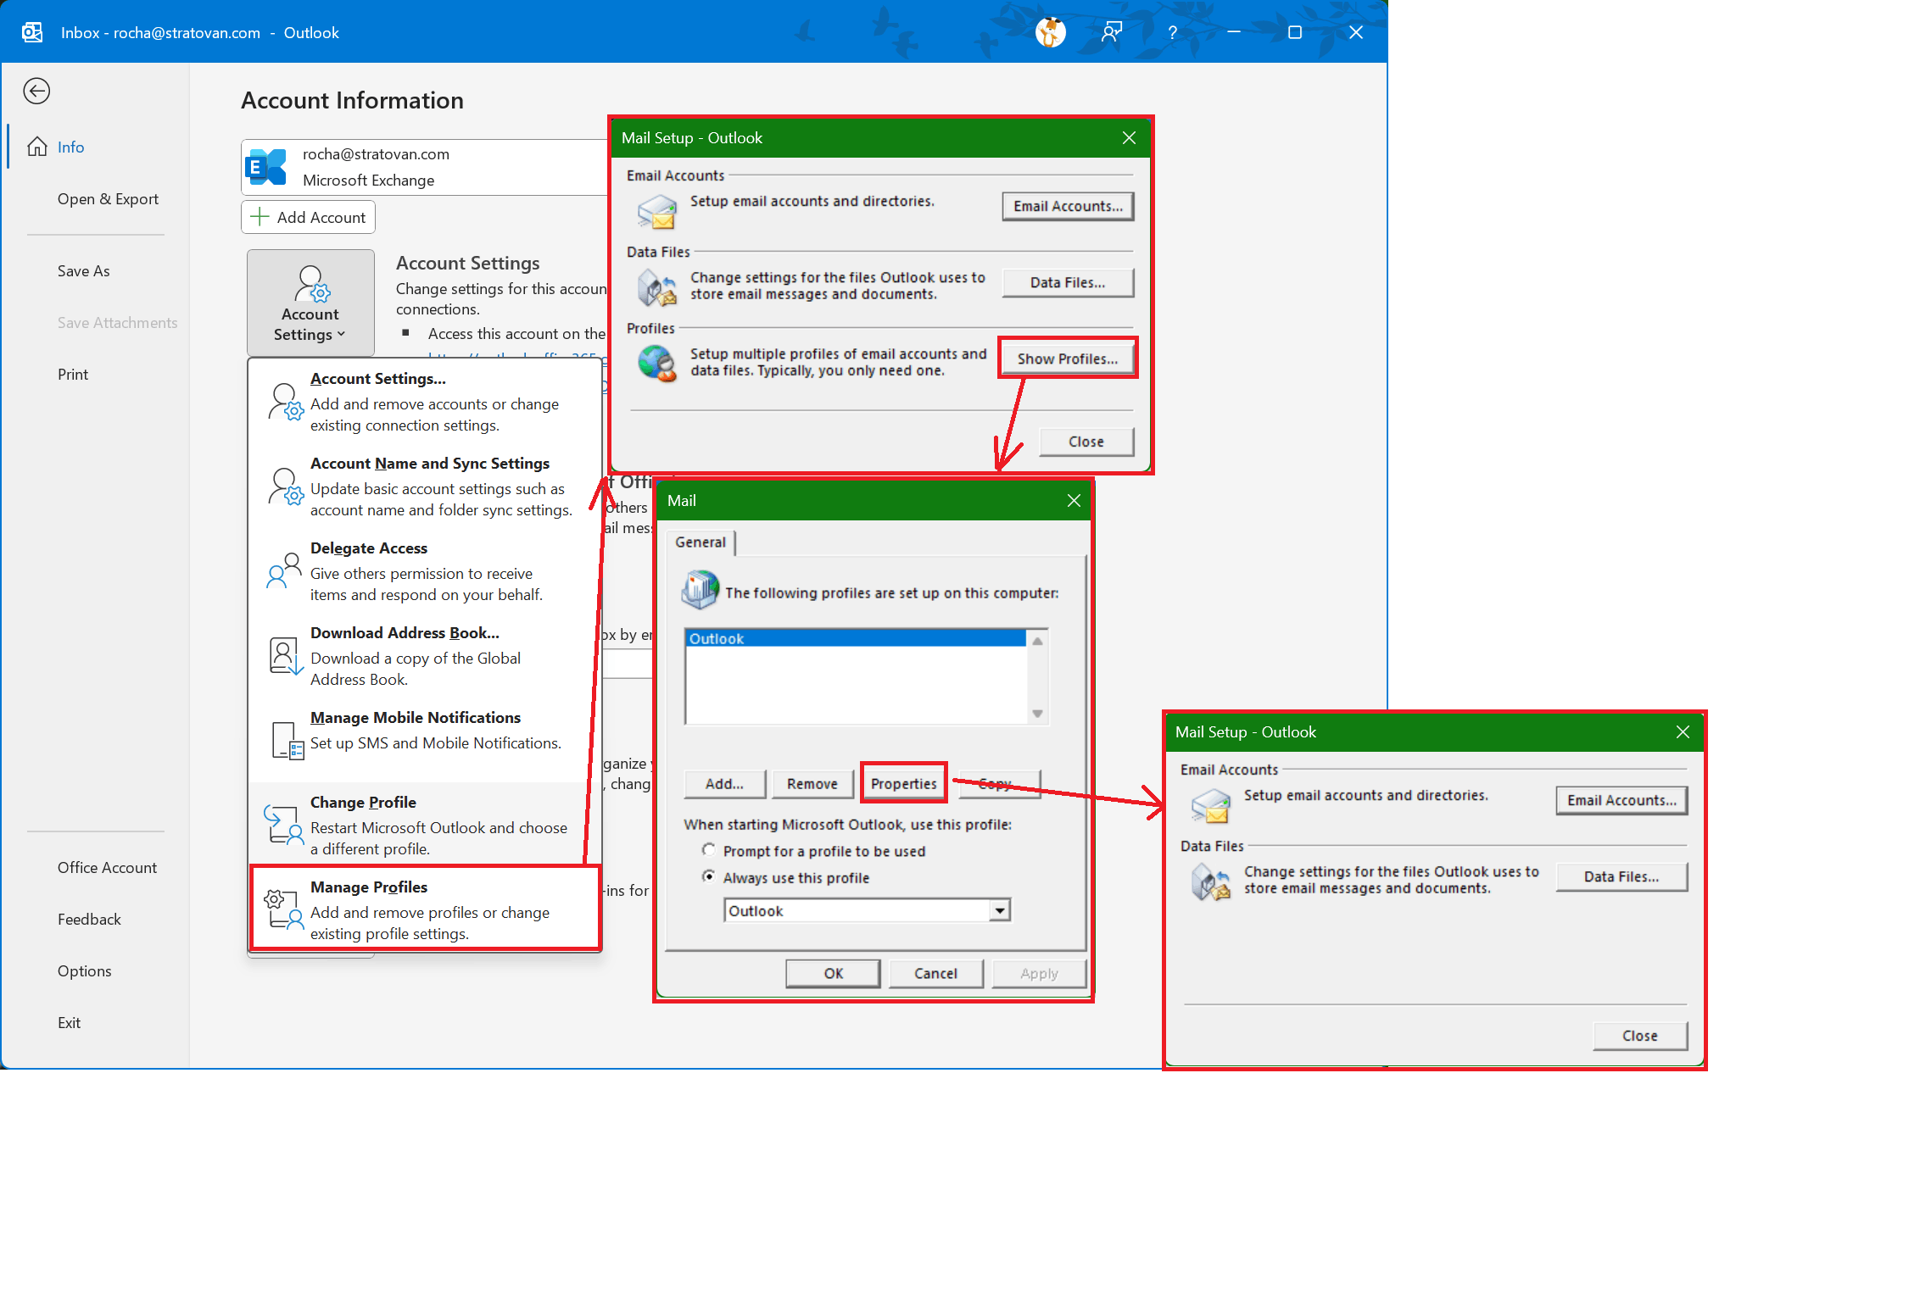Switch to the General tab in Mail dialog
The image size is (1909, 1301).
tap(701, 542)
